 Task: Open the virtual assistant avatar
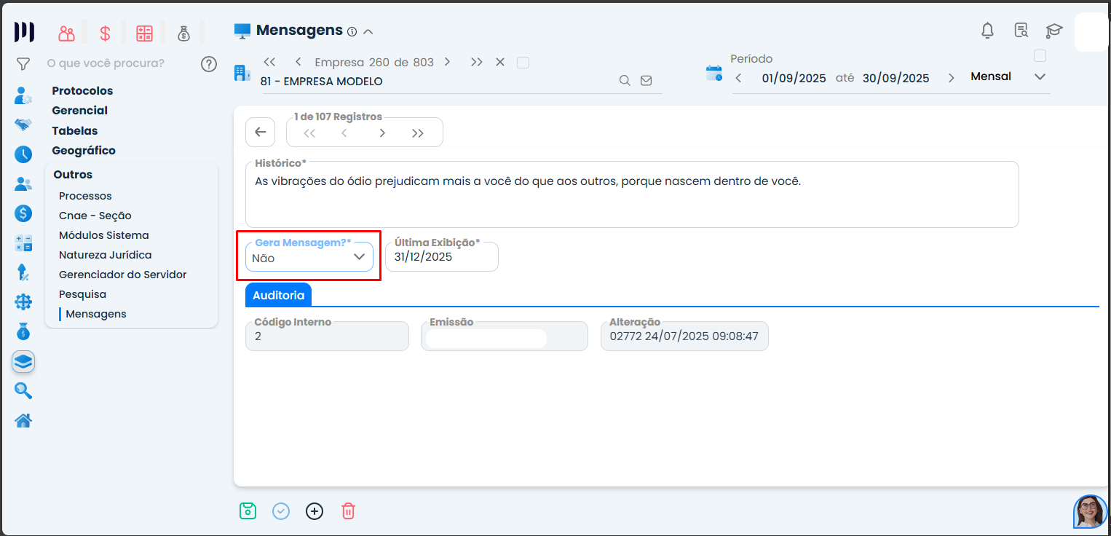pyautogui.click(x=1091, y=511)
